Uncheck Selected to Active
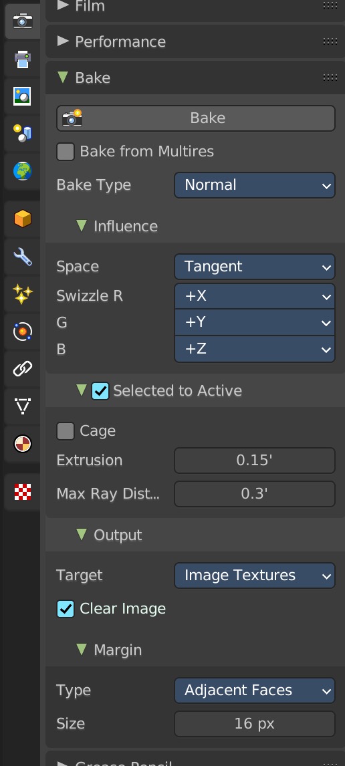Viewport: 345px width, 766px height. (100, 391)
